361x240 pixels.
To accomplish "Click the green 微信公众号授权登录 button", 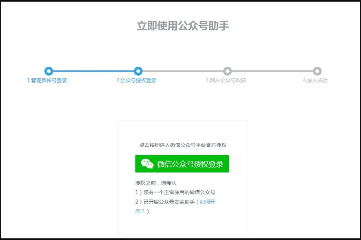I will coord(182,164).
